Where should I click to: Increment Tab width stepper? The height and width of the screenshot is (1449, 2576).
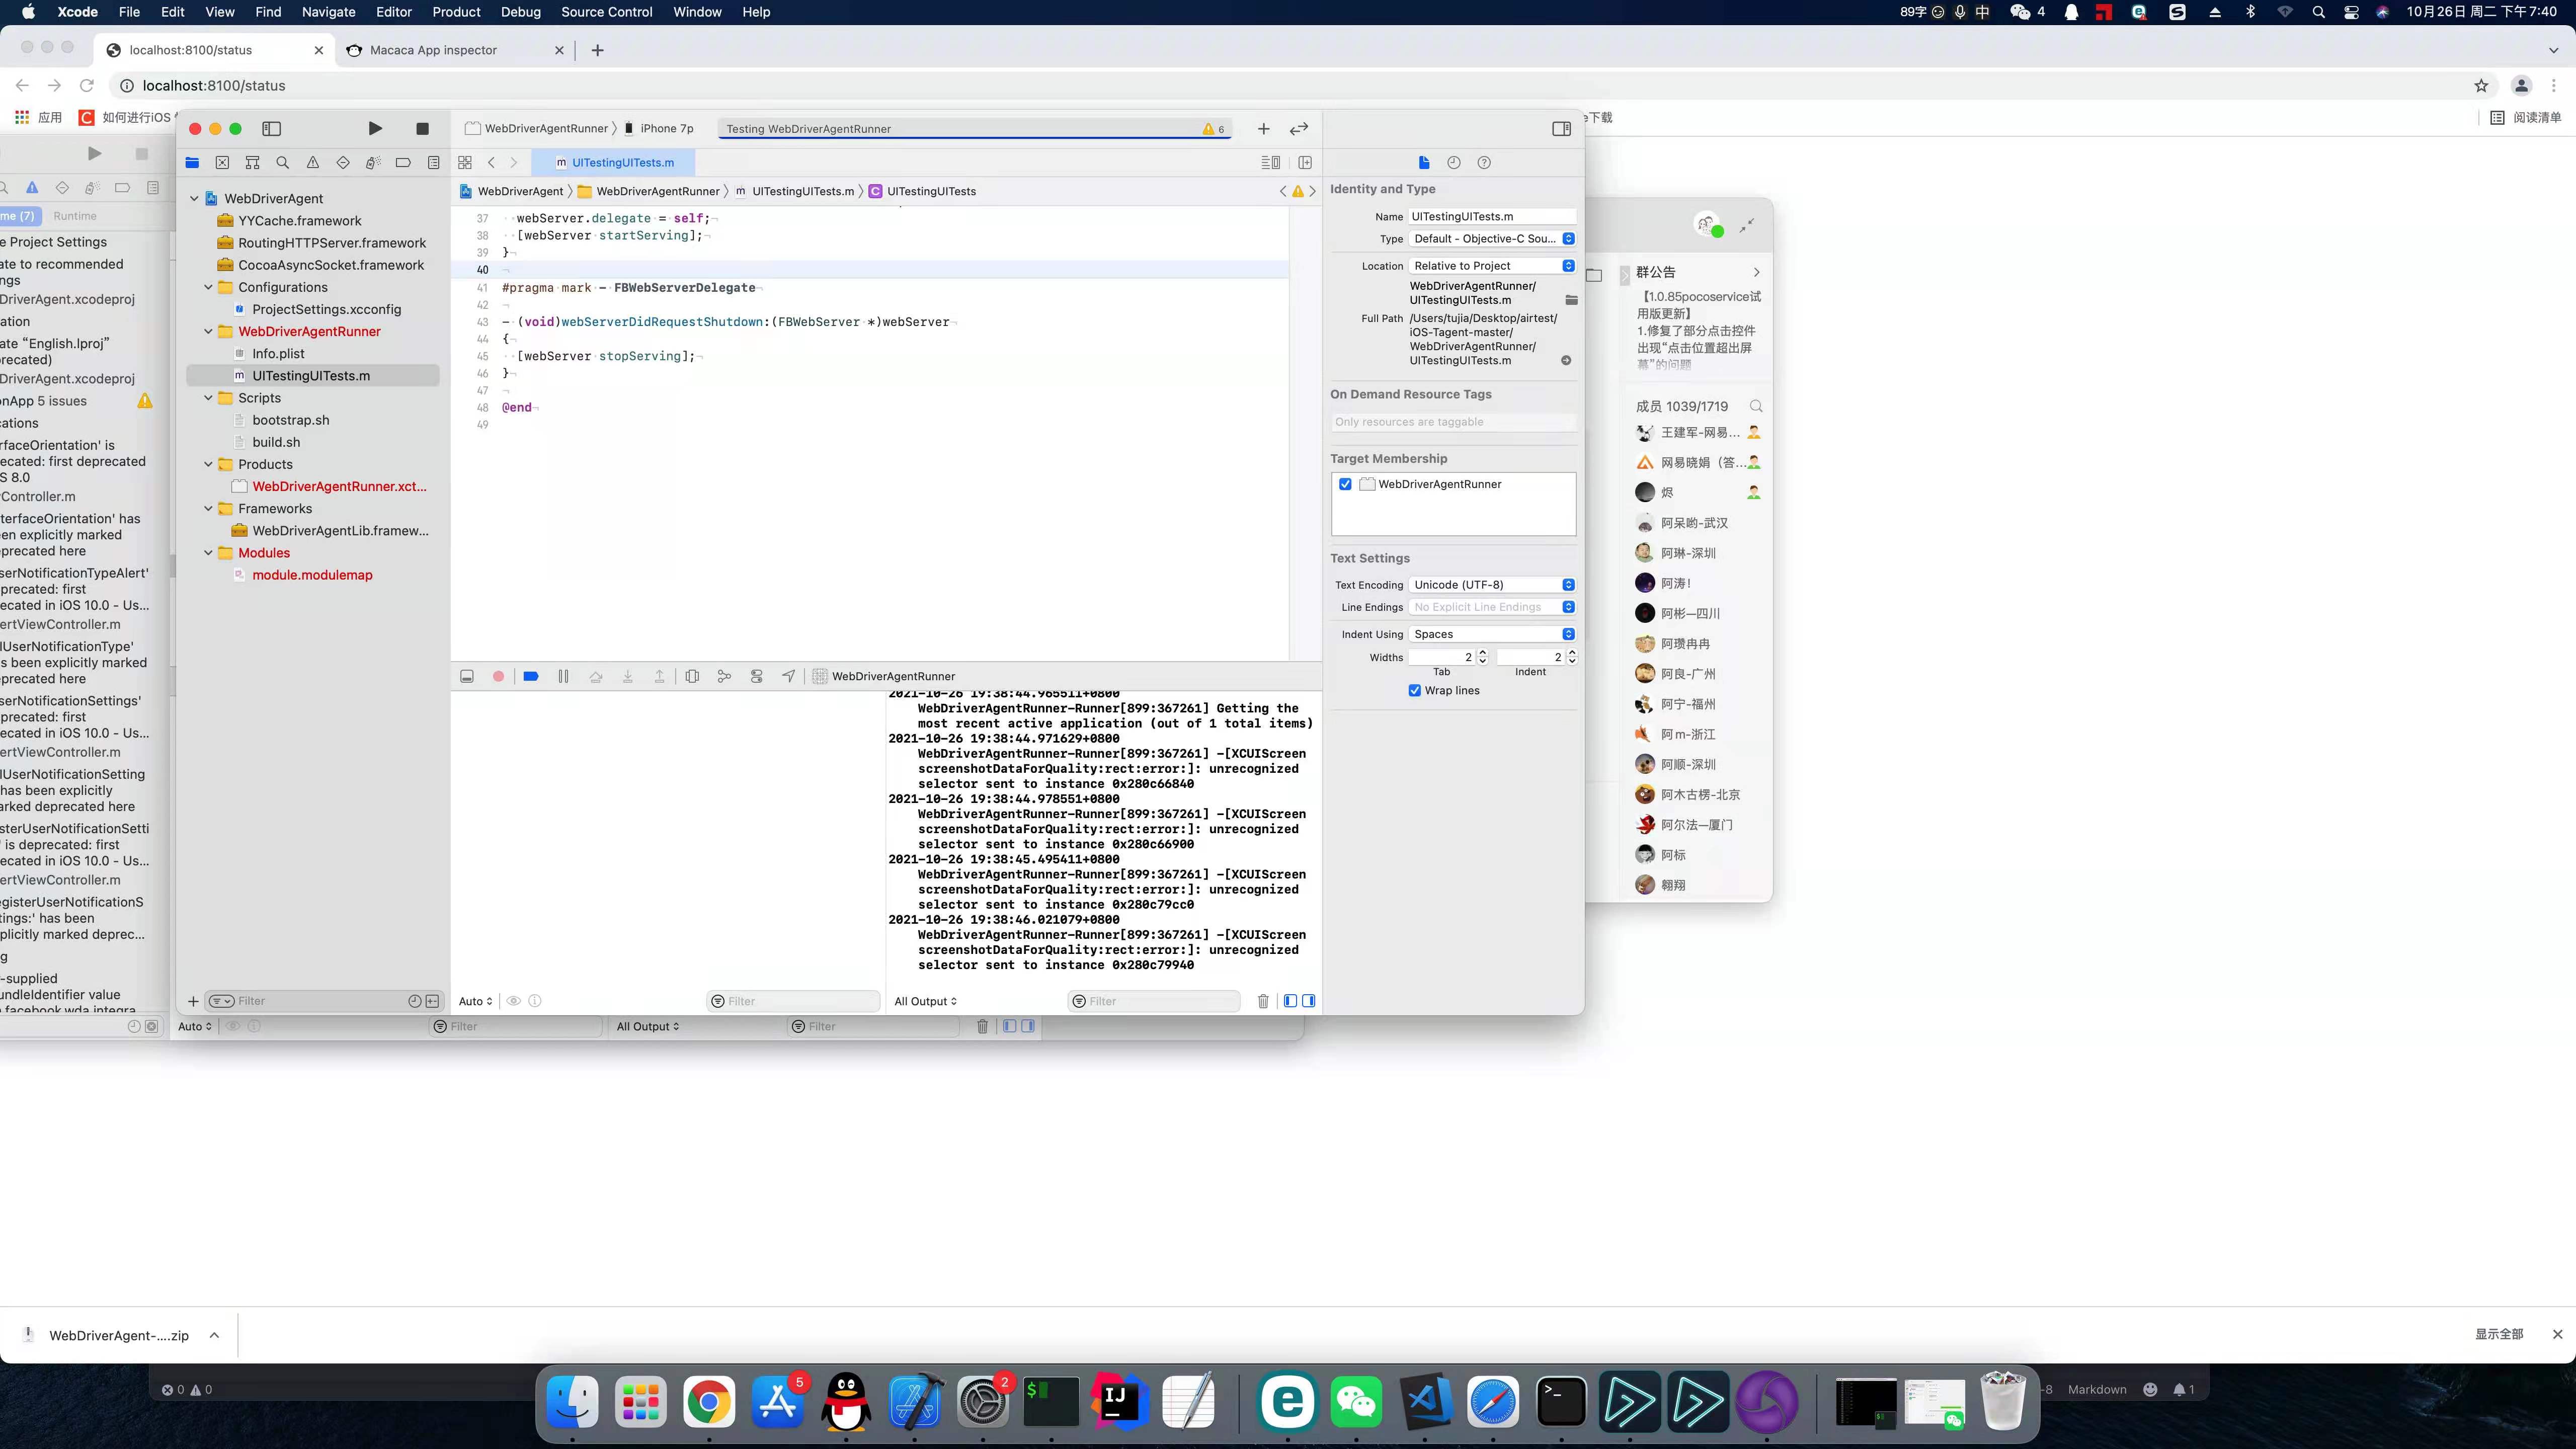pos(1482,653)
